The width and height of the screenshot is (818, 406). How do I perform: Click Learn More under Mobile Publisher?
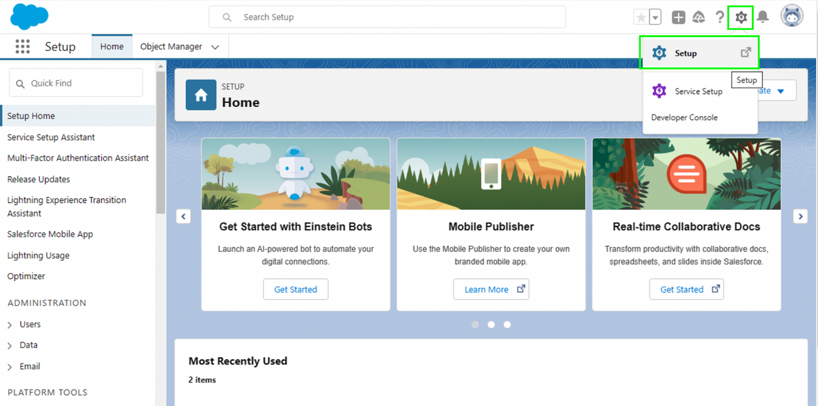click(491, 289)
